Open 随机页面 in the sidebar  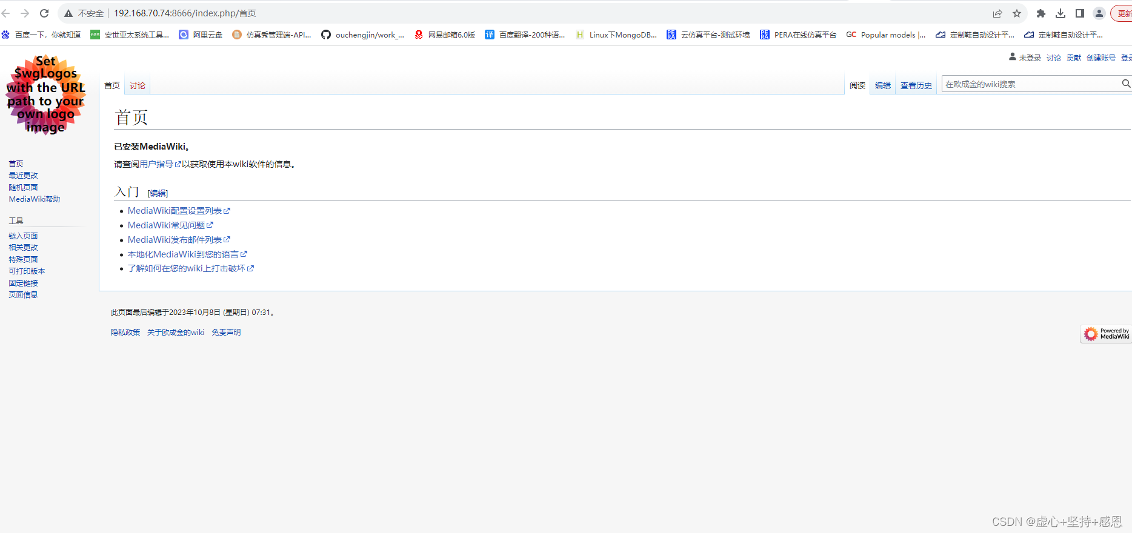click(x=23, y=187)
